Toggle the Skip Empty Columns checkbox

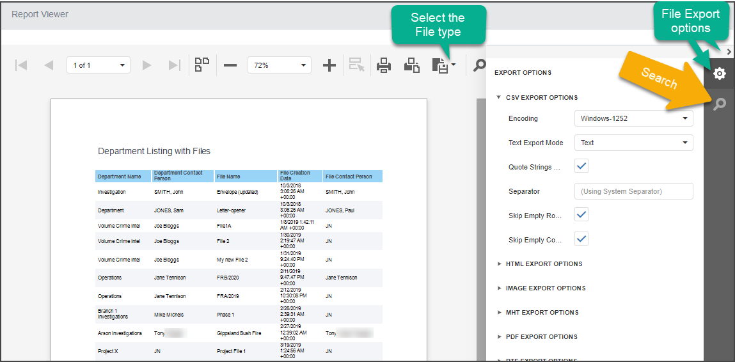coord(581,239)
